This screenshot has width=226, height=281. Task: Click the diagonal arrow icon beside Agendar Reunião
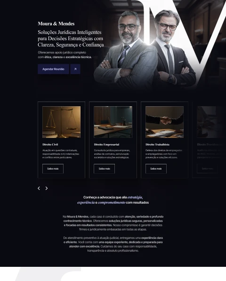click(75, 69)
